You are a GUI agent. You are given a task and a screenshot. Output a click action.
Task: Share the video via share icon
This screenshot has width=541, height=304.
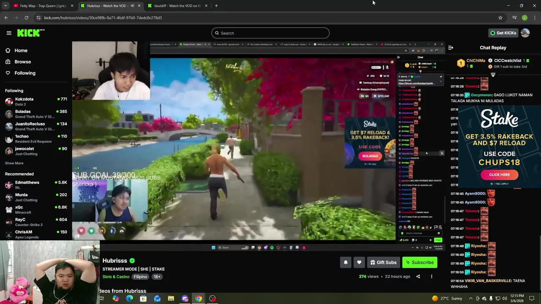(418, 277)
